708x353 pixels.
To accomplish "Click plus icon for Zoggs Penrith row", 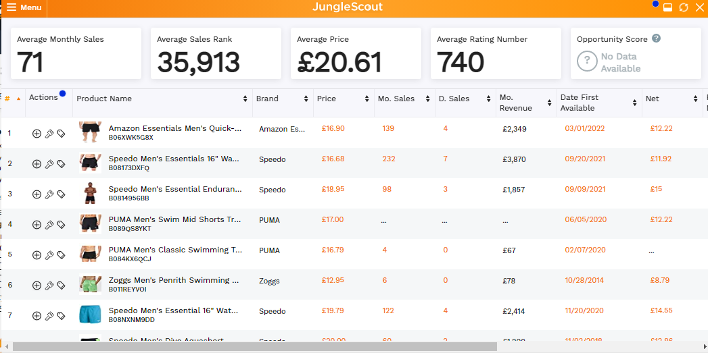I will pos(37,285).
